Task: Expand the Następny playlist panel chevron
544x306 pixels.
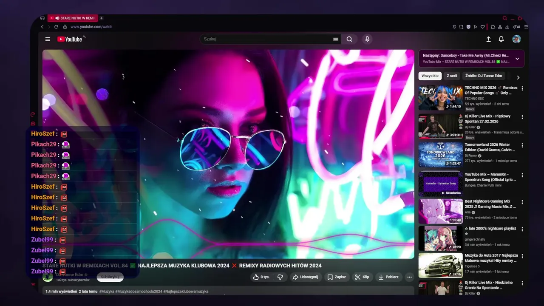Action: click(517, 59)
